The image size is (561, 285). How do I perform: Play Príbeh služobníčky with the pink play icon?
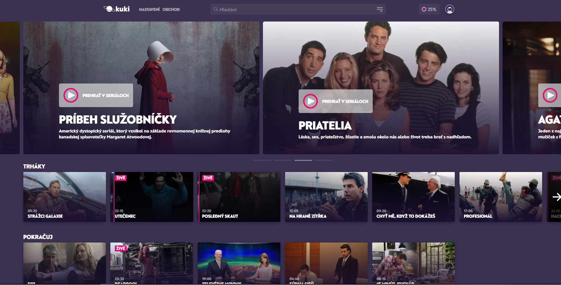(x=71, y=95)
